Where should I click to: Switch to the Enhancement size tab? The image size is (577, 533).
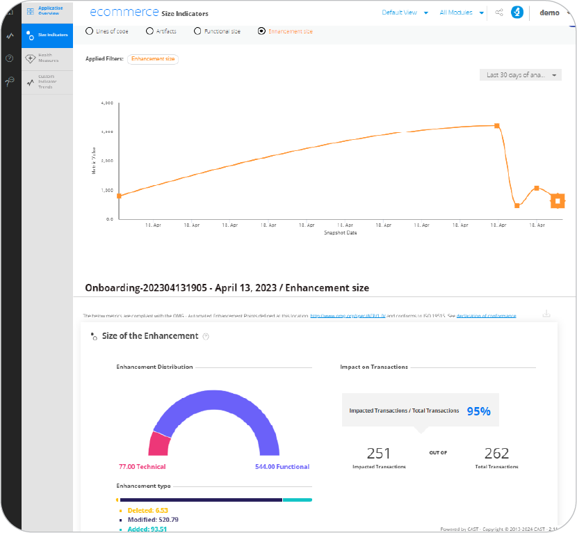pos(263,31)
